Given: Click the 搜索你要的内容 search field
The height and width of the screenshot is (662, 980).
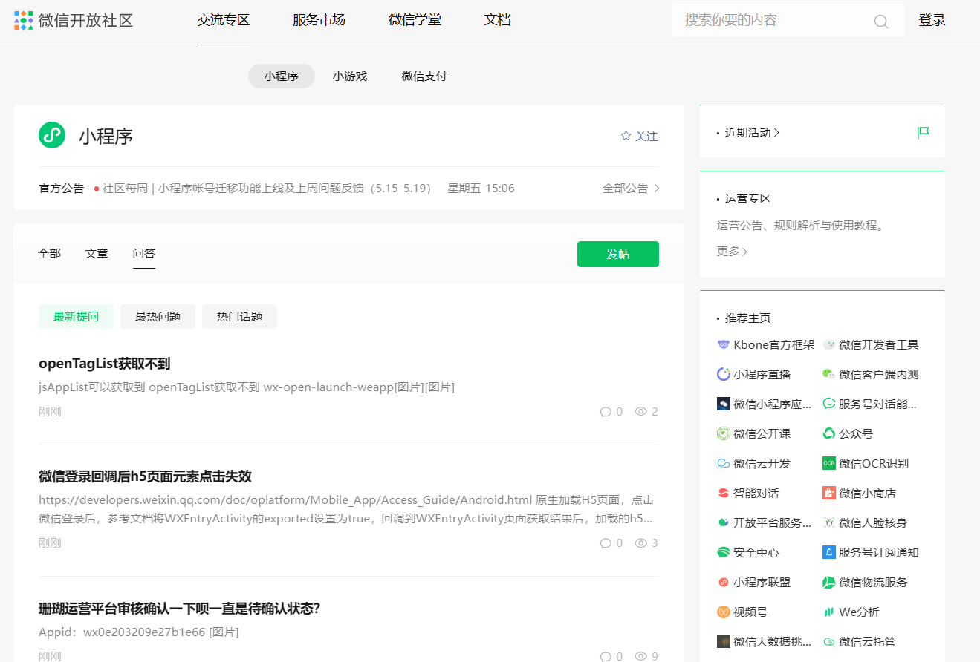Looking at the screenshot, I should tap(773, 20).
